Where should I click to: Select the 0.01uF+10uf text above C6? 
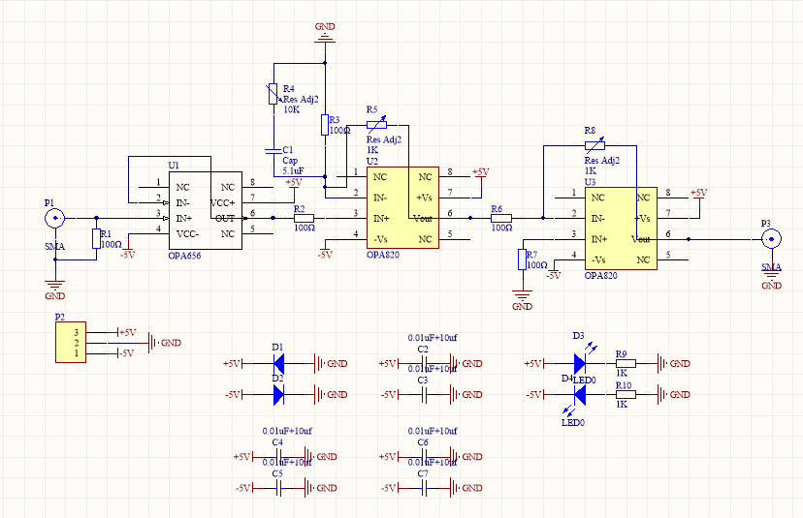click(433, 431)
